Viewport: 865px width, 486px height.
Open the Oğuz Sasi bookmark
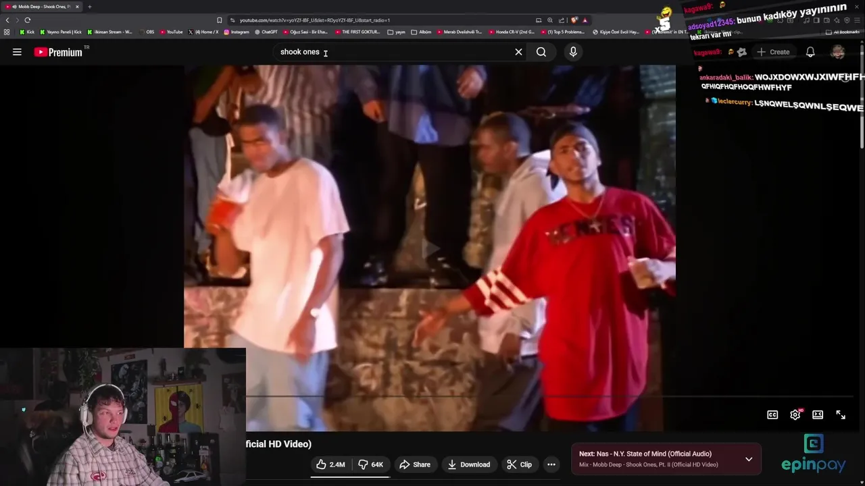(x=305, y=32)
